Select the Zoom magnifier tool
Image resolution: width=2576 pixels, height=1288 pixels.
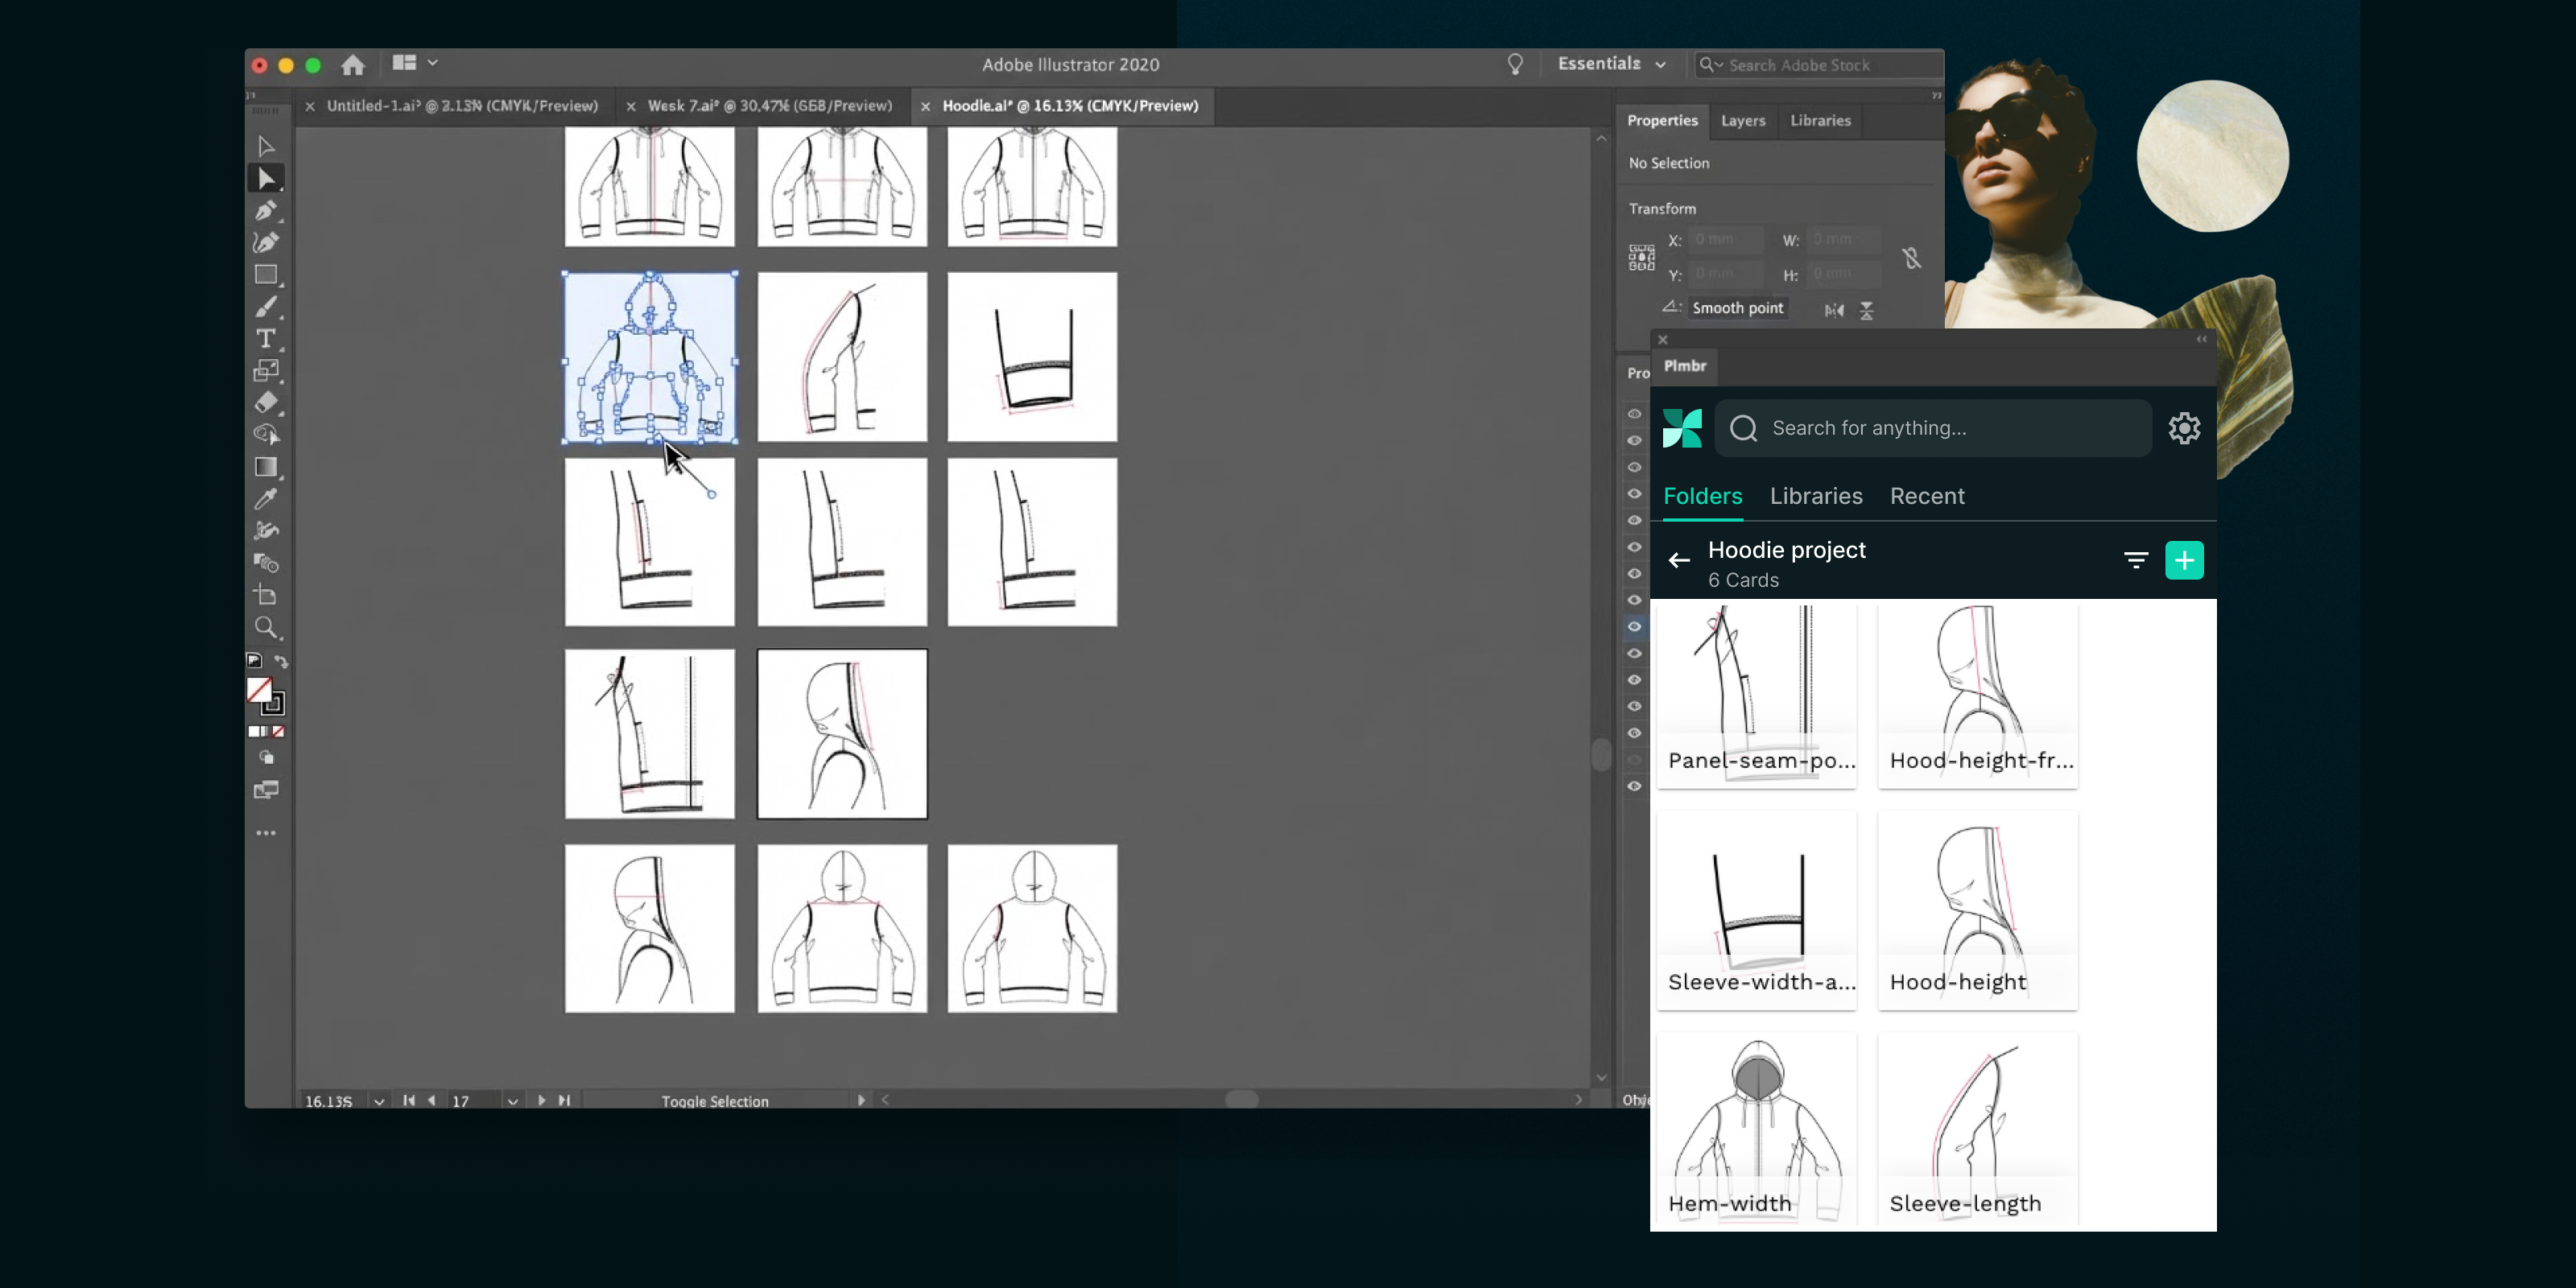click(266, 627)
